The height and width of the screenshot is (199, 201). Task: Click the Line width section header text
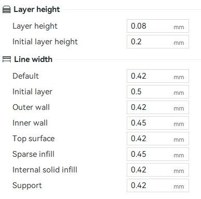click(x=33, y=59)
